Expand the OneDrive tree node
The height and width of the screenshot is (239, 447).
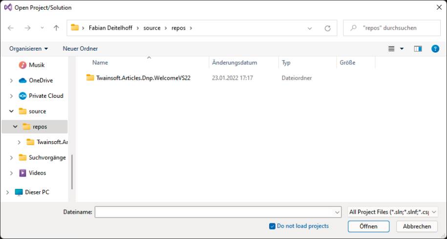tap(11, 81)
